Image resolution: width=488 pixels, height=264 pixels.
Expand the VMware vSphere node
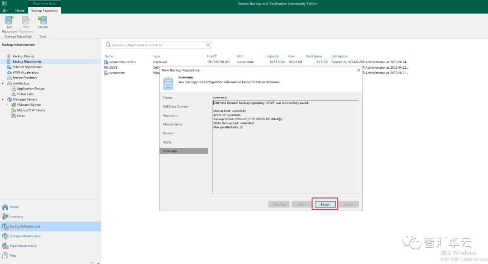tap(7, 104)
